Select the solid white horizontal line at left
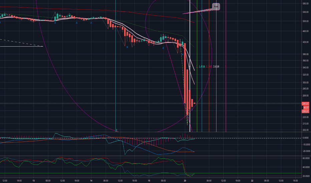 [21, 47]
